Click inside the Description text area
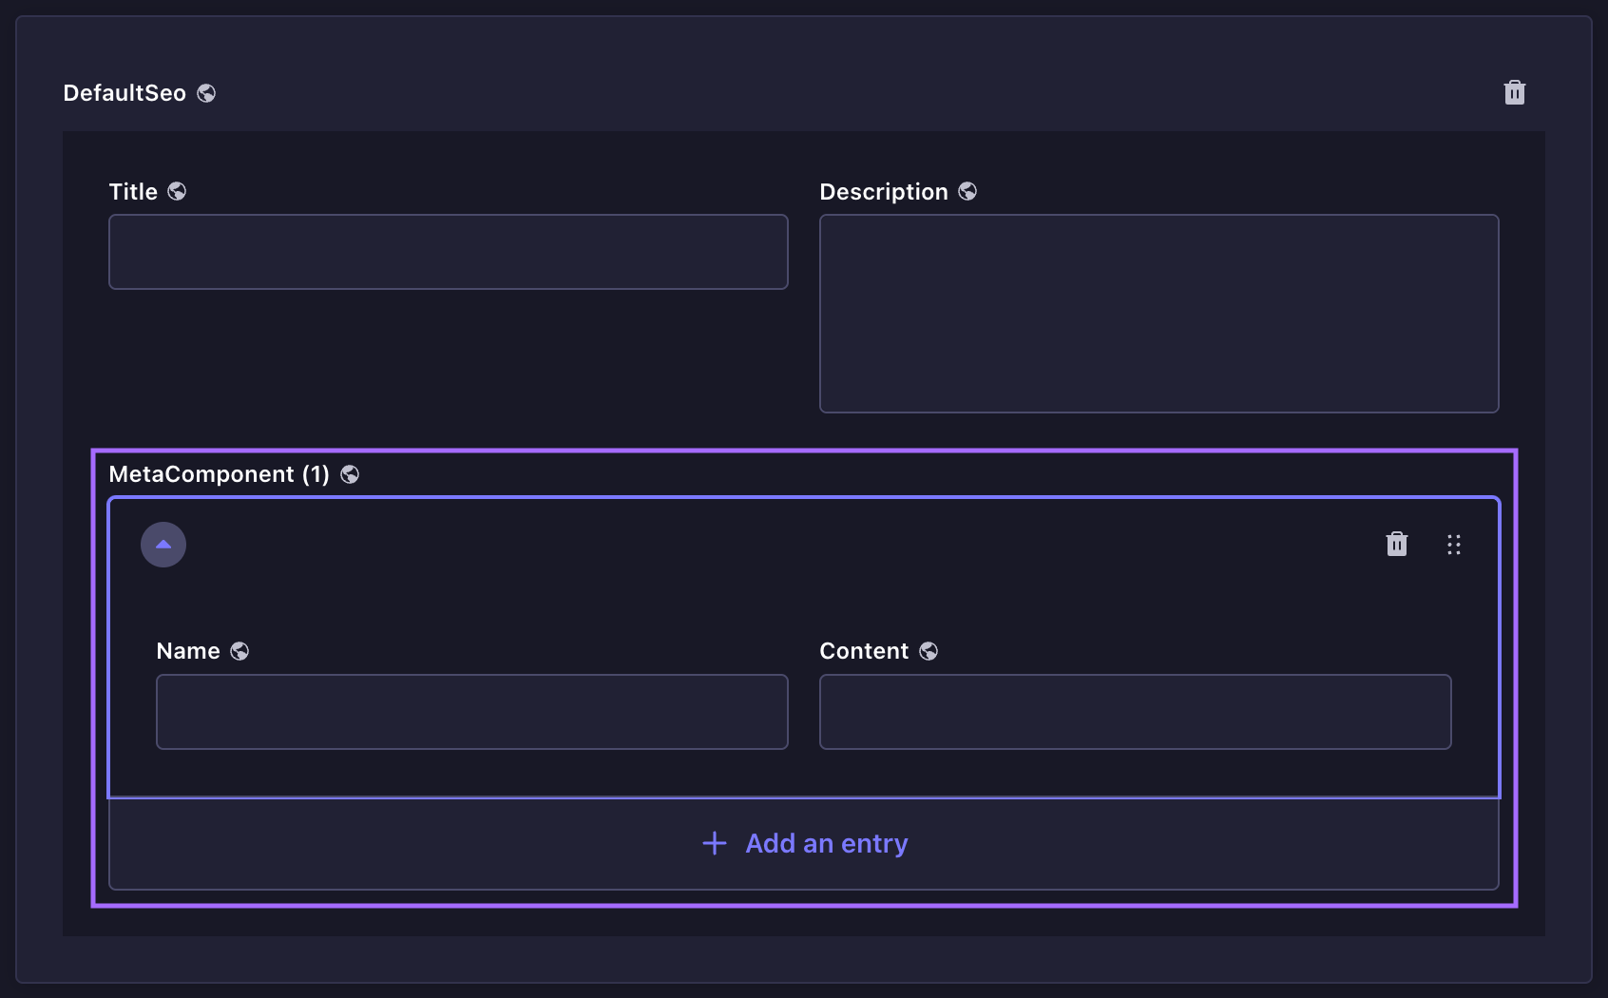This screenshot has height=998, width=1608. tap(1158, 314)
